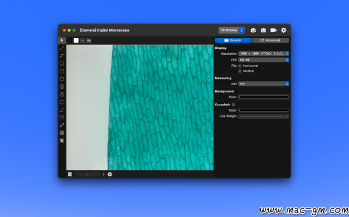
Task: Select the polygon shape tool
Action: (x=62, y=79)
